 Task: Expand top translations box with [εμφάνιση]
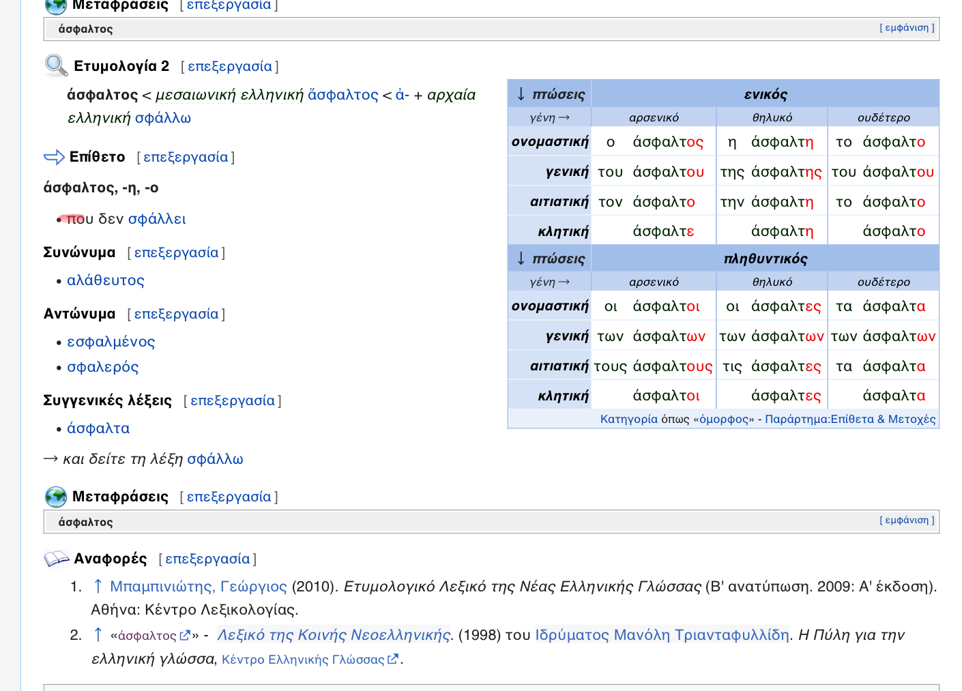point(907,28)
